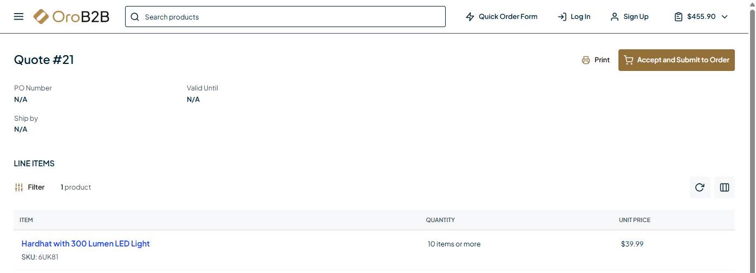Click the search magnifier icon
This screenshot has height=273, width=756.
point(135,17)
